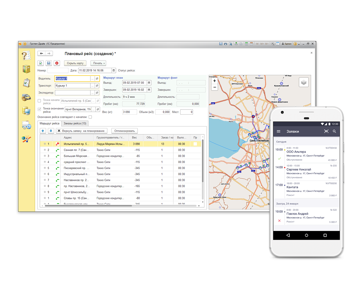The width and height of the screenshot is (364, 285).
Task: Select route row 'Большая Морская'
Action: (x=121, y=156)
